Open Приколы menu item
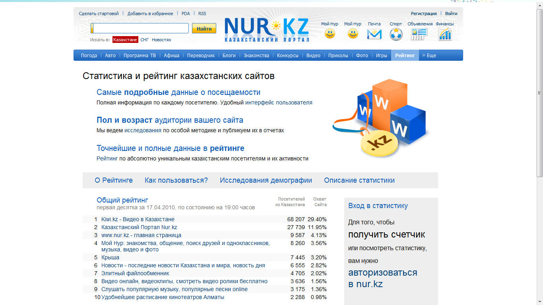This screenshot has width=543, height=305. 338,56
